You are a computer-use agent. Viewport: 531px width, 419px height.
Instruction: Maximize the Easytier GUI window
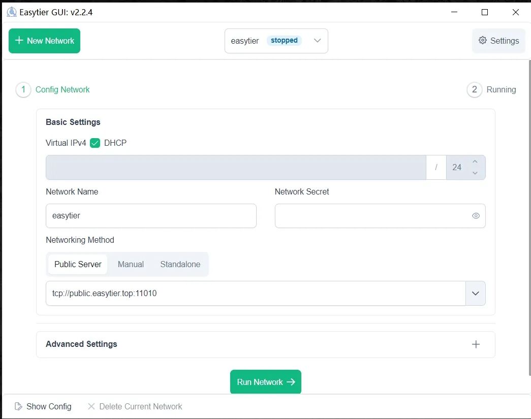[485, 12]
